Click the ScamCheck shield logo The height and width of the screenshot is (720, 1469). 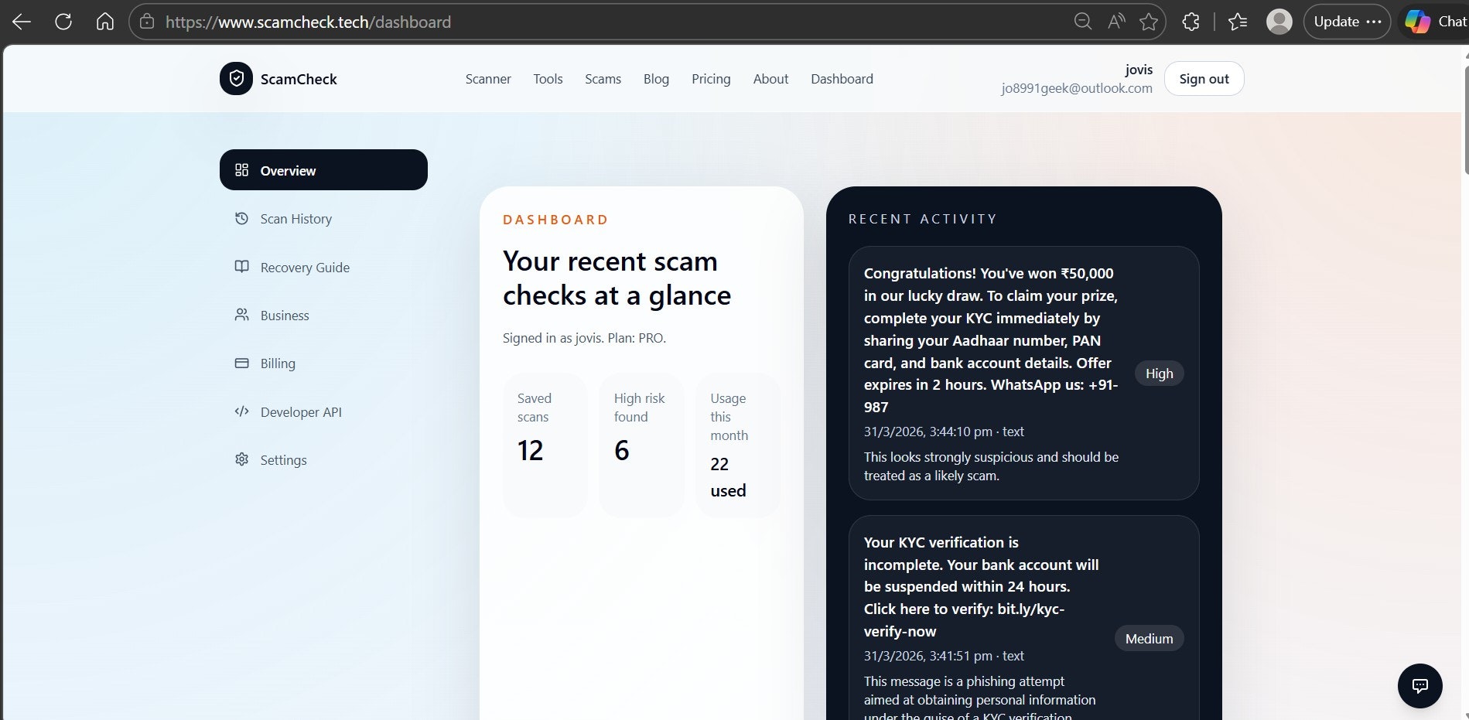pyautogui.click(x=236, y=78)
